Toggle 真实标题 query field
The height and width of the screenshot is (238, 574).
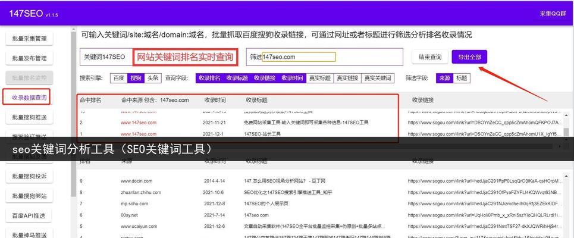click(x=320, y=78)
